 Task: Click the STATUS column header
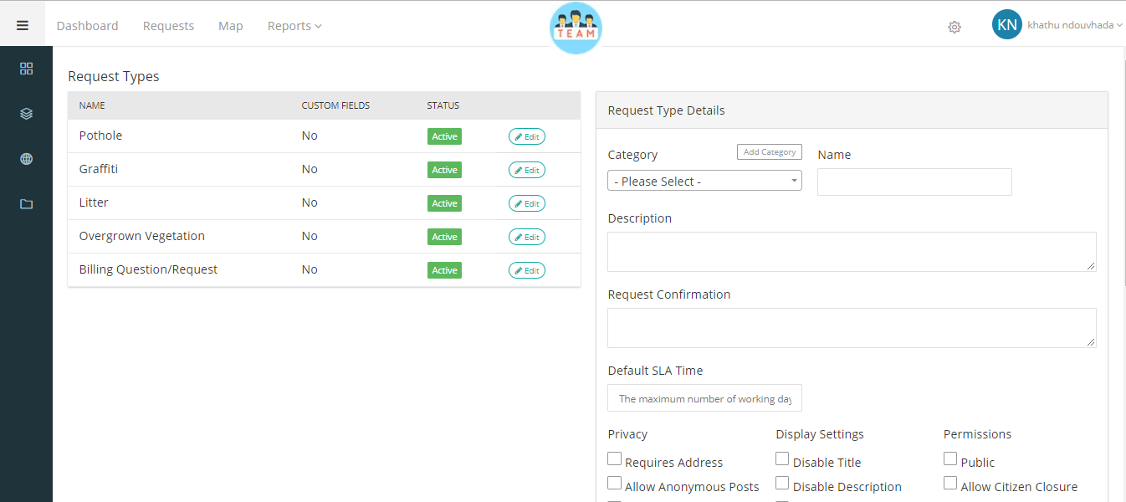pos(443,105)
